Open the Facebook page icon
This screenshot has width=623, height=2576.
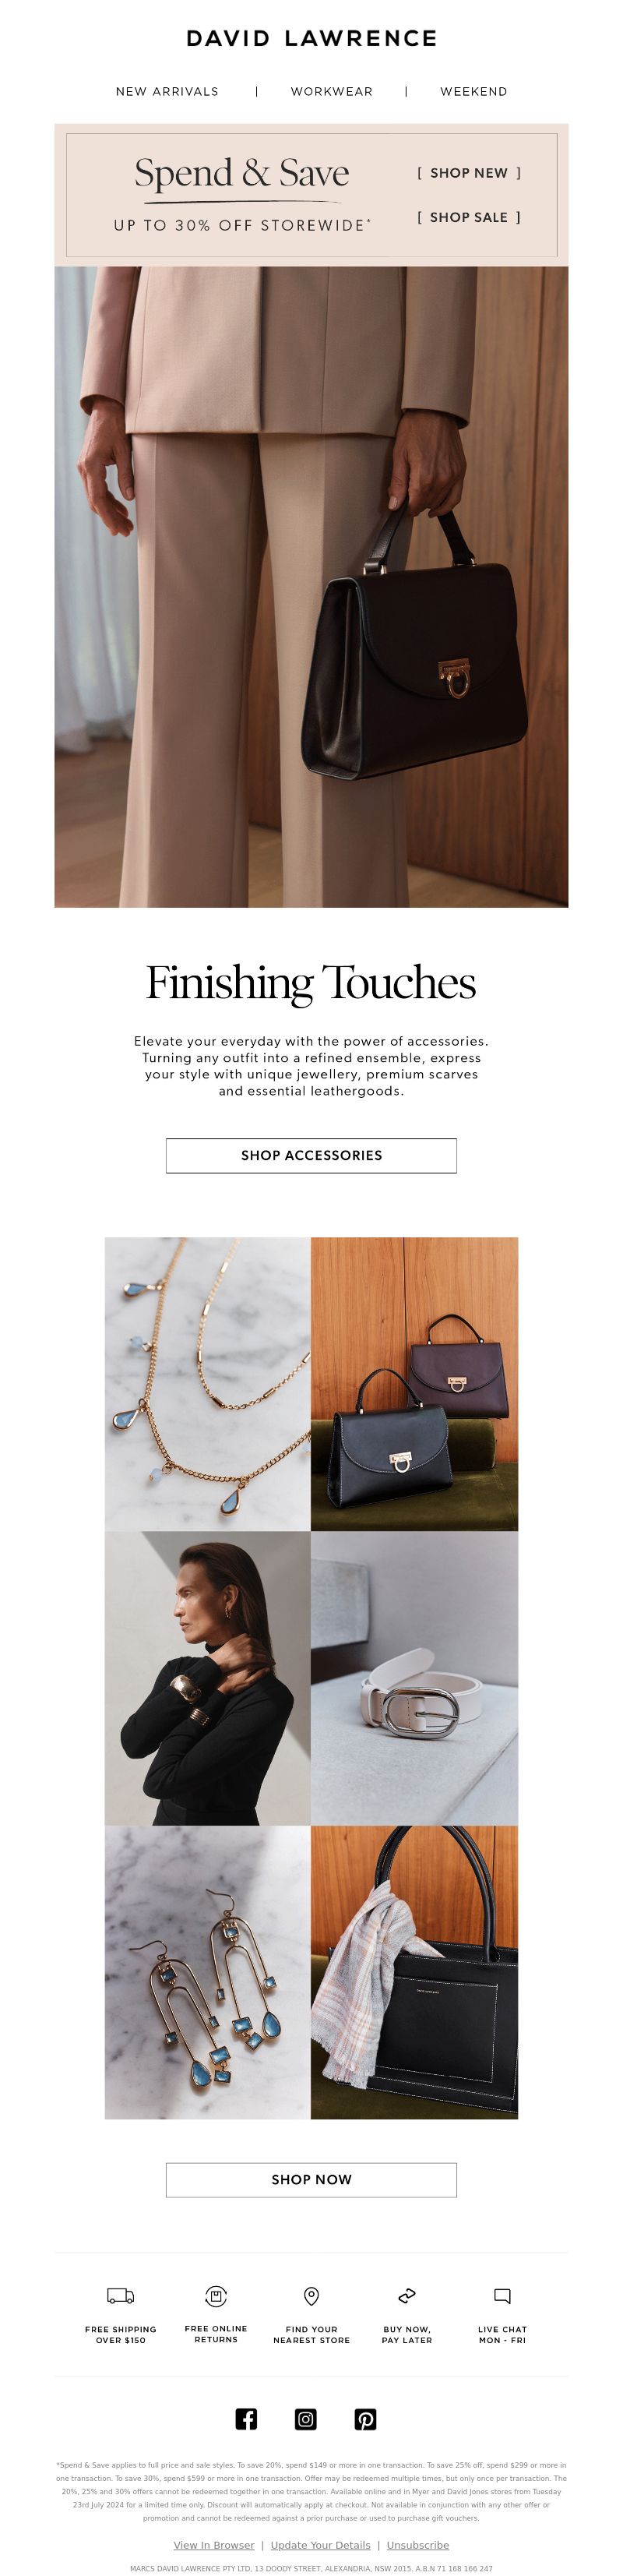(246, 2418)
